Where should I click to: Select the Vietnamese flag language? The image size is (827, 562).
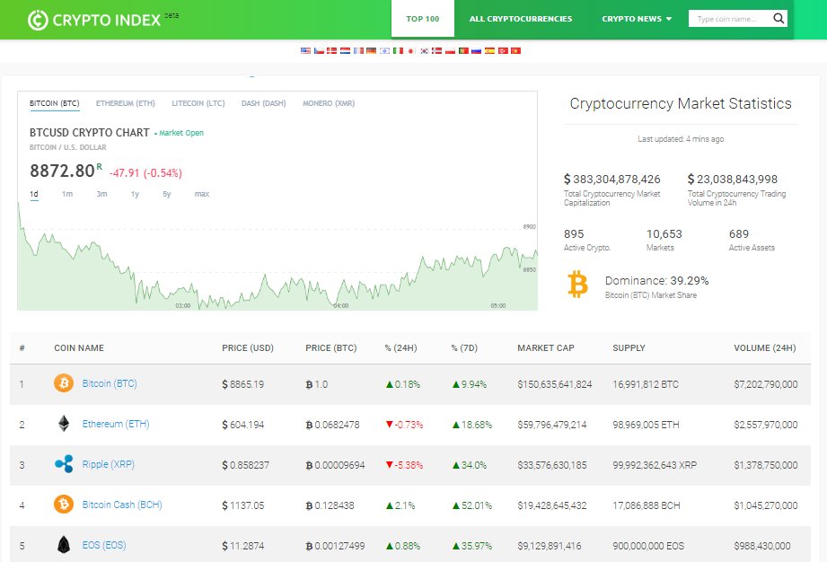coord(515,50)
